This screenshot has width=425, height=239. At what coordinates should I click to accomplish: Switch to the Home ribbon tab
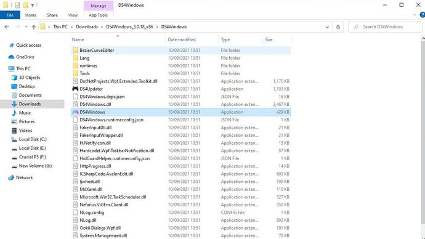pyautogui.click(x=31, y=15)
